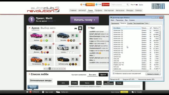The height and width of the screenshot is (95, 169).
Task: Like SirPeterLustig's black car
Action: [73, 59]
